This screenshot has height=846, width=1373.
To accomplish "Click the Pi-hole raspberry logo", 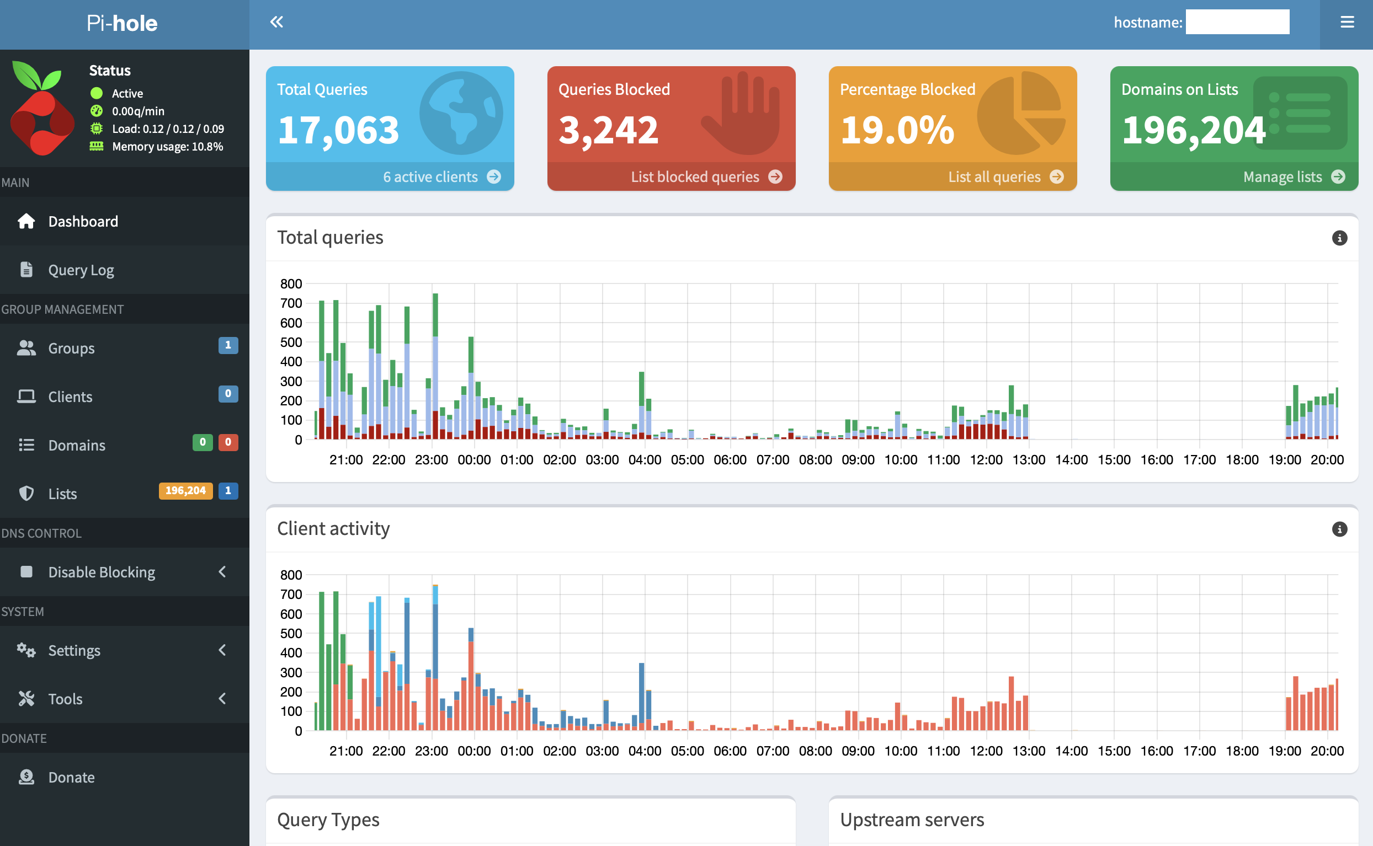I will (x=42, y=108).
